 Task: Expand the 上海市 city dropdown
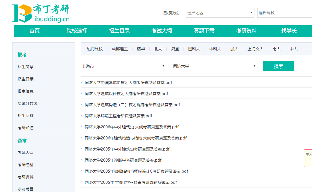pos(123,66)
